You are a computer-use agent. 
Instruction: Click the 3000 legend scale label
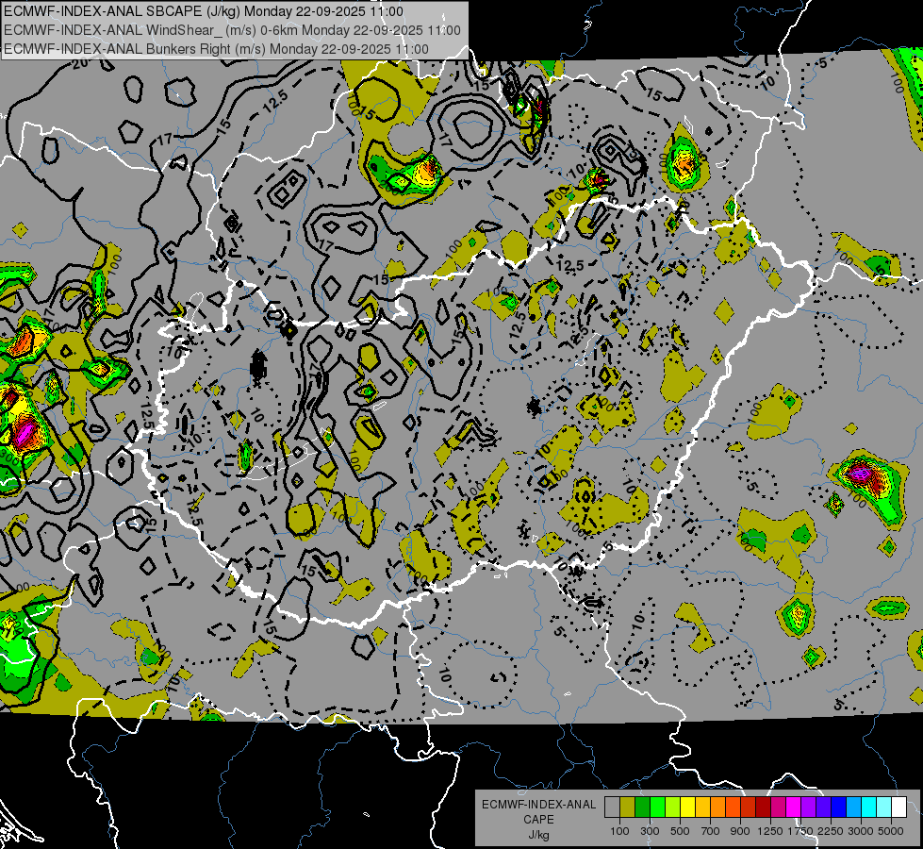tap(861, 831)
